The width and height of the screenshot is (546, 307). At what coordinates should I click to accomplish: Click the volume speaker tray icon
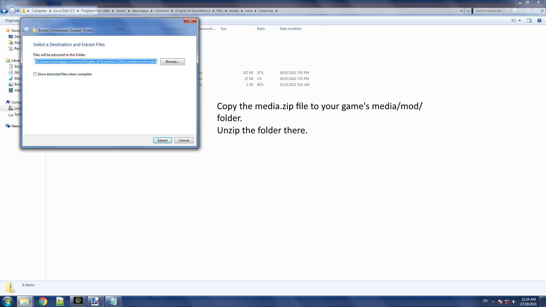tap(514, 302)
